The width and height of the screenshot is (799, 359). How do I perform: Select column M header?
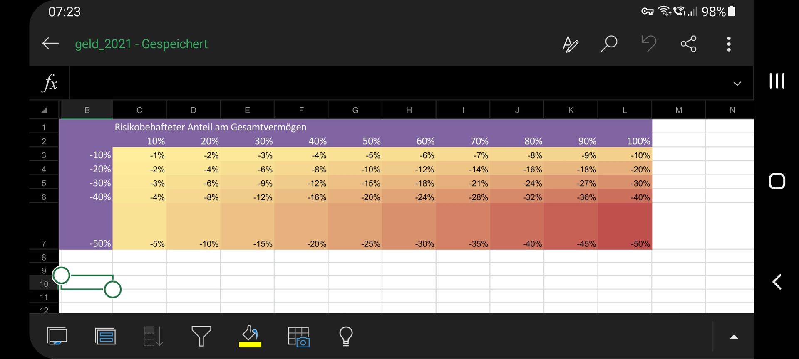[x=678, y=110]
